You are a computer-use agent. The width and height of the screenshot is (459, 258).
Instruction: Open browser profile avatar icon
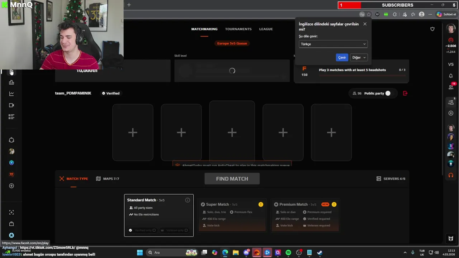point(422,14)
